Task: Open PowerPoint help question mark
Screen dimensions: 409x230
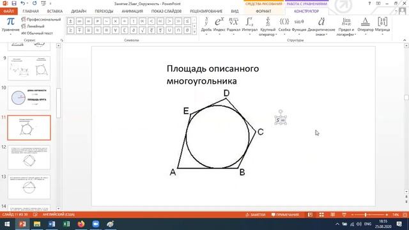Action: tap(369, 3)
